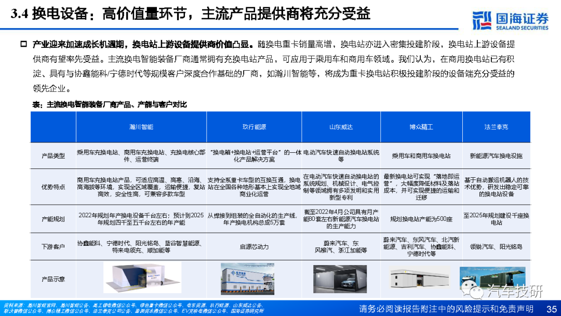Click the cell '启源芯动力'
Screen dimensions: 561x316
click(254, 247)
